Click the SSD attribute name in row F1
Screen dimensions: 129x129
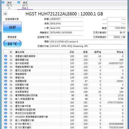(23, 124)
